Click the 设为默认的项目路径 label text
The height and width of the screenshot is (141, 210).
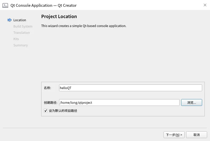(x=63, y=111)
